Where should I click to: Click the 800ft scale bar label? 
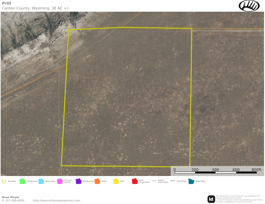(x=257, y=170)
